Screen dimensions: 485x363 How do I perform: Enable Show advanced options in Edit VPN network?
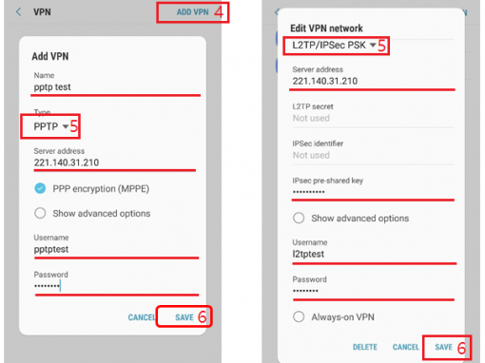pos(299,218)
